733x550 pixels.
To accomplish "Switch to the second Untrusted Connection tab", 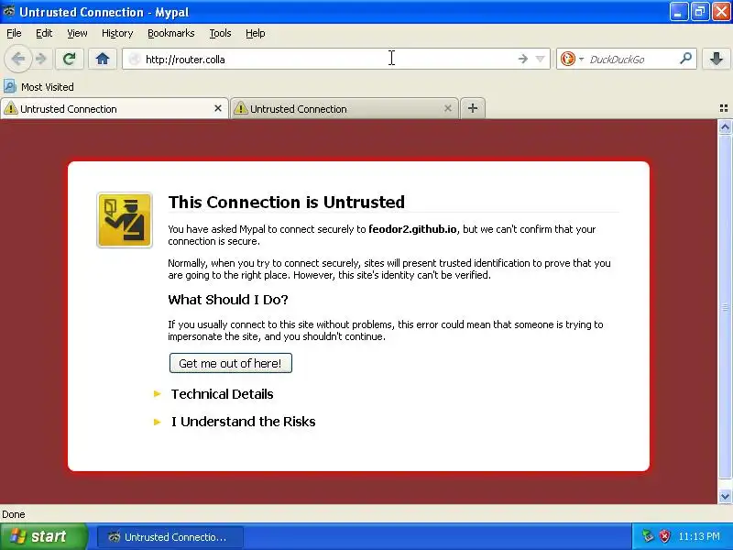I will pos(345,108).
